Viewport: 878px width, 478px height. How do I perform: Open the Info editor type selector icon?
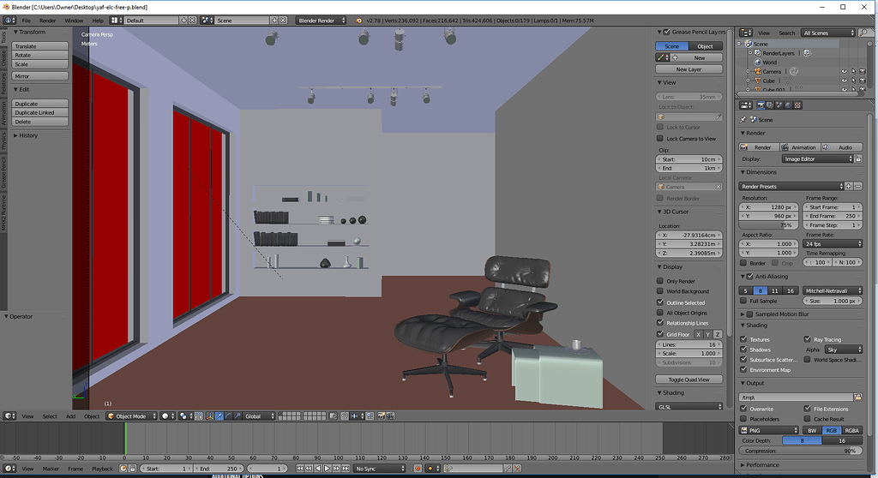[9, 21]
